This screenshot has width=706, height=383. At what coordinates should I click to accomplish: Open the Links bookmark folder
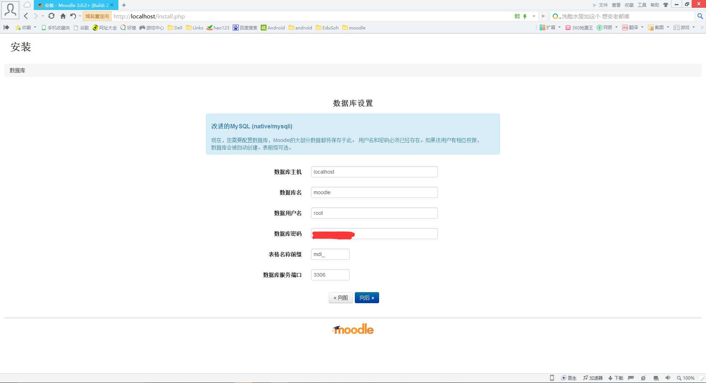click(195, 28)
